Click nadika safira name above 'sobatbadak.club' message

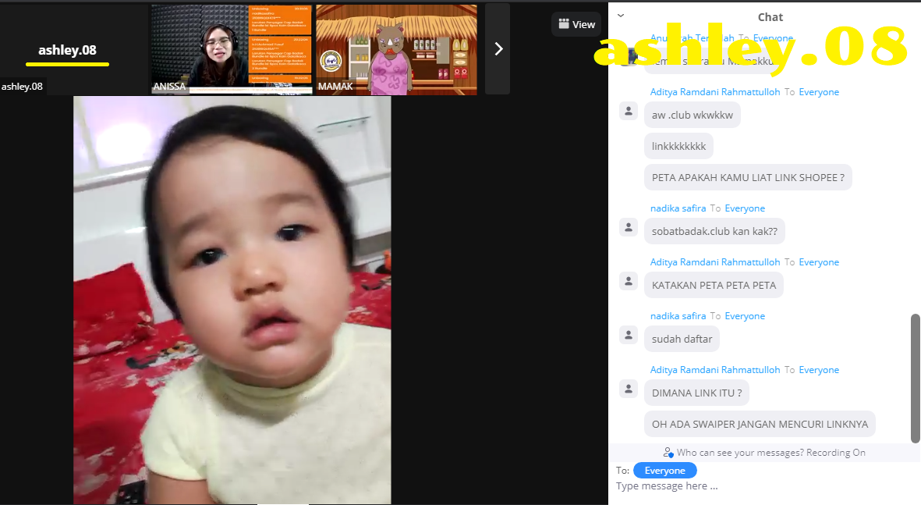pos(678,208)
